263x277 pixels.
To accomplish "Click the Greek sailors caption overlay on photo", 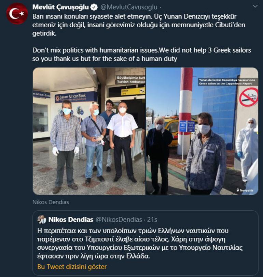I will (x=227, y=82).
